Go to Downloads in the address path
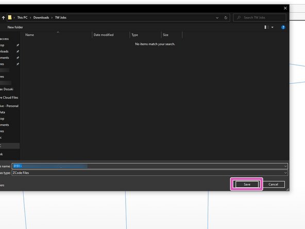The image size is (305, 229). (41, 18)
